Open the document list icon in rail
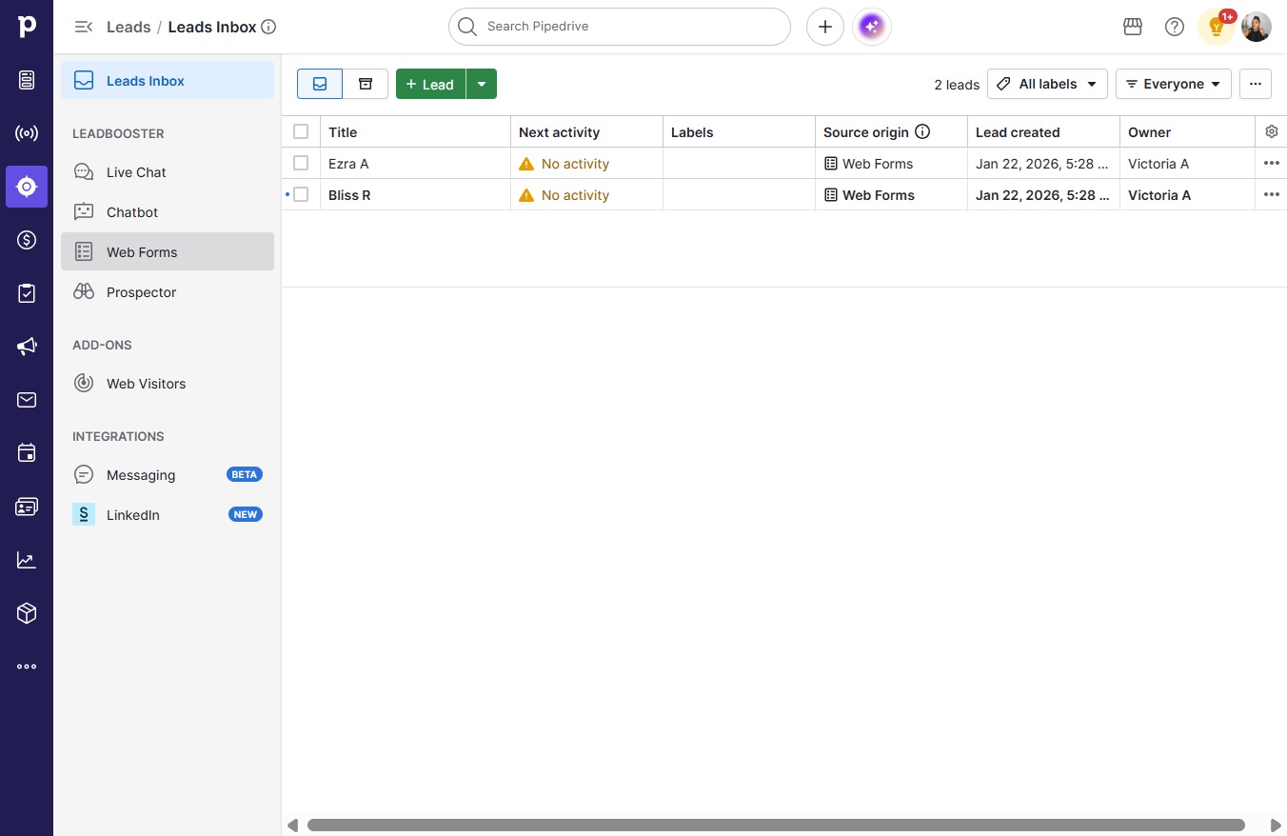This screenshot has height=836, width=1287. pyautogui.click(x=27, y=80)
